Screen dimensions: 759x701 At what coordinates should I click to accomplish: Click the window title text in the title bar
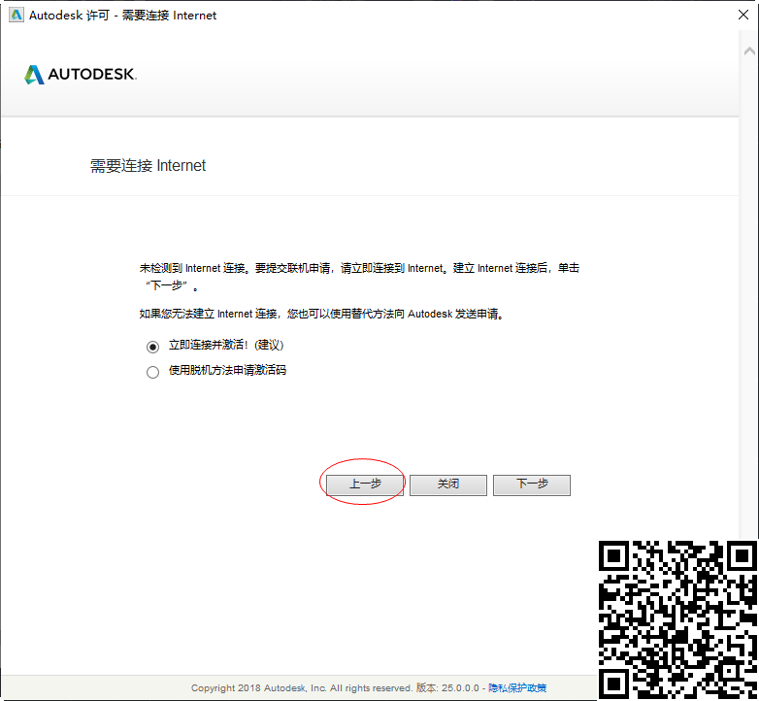pos(123,16)
